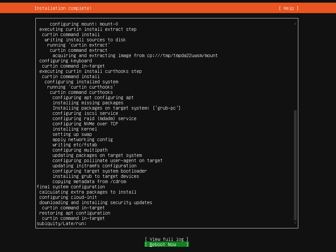The image size is (336, 252).
Task: Click the 'setting up swap' log entry
Action: pyautogui.click(x=72, y=134)
